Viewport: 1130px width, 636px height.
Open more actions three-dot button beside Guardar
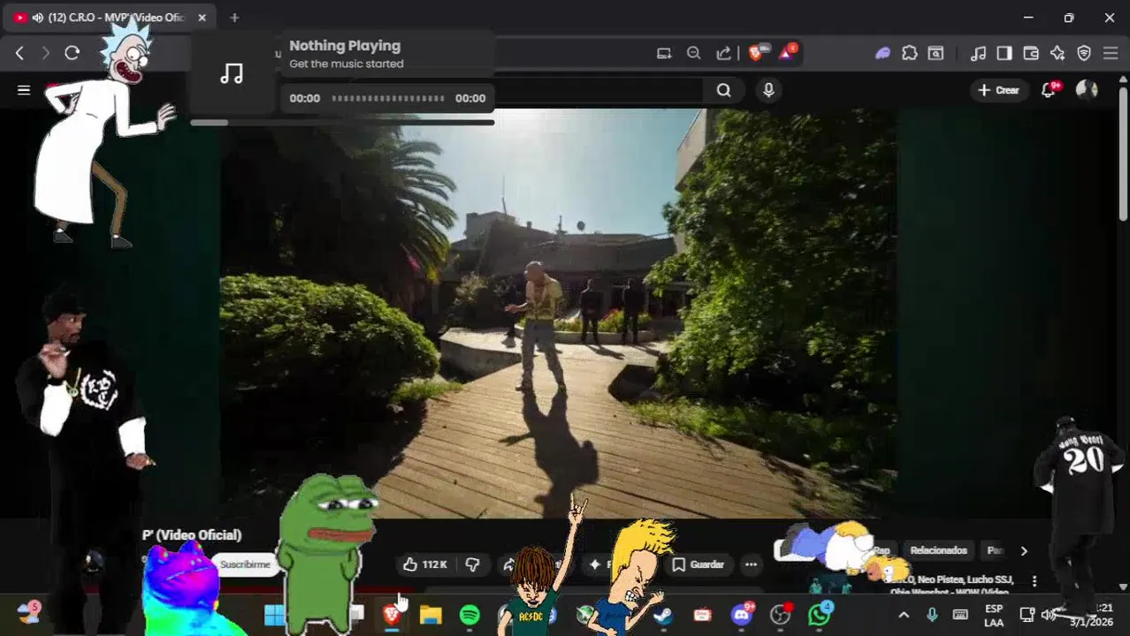751,564
